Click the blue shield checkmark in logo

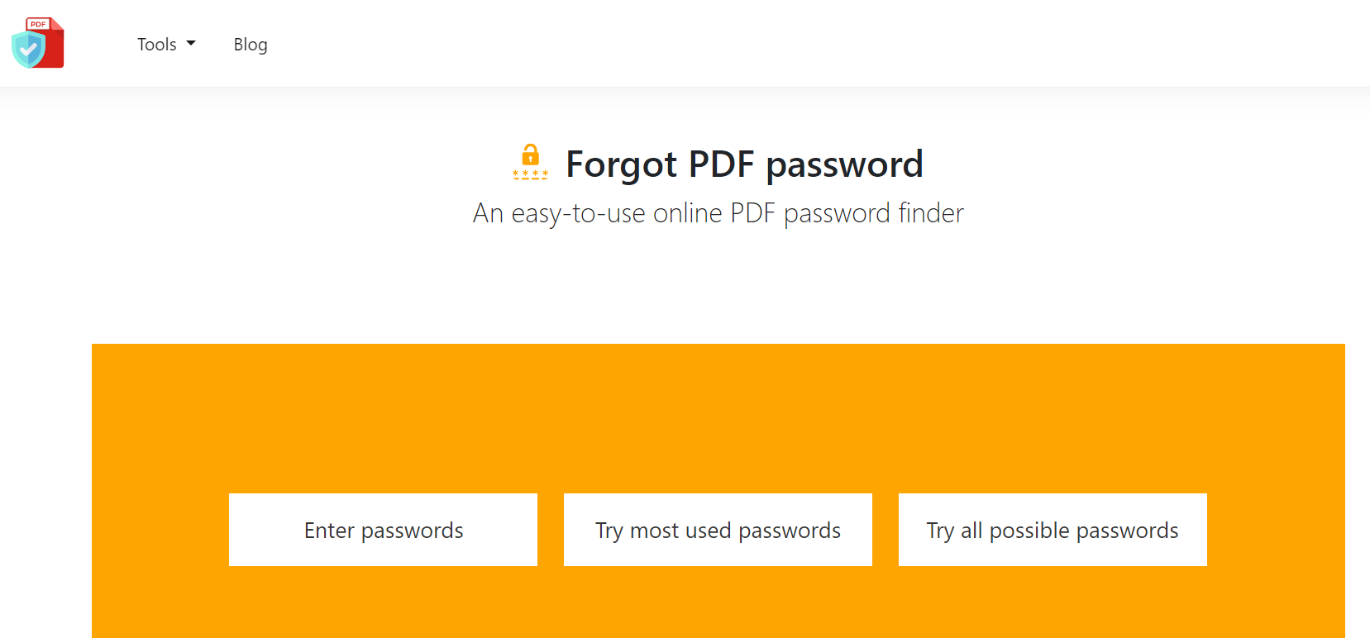click(x=28, y=50)
